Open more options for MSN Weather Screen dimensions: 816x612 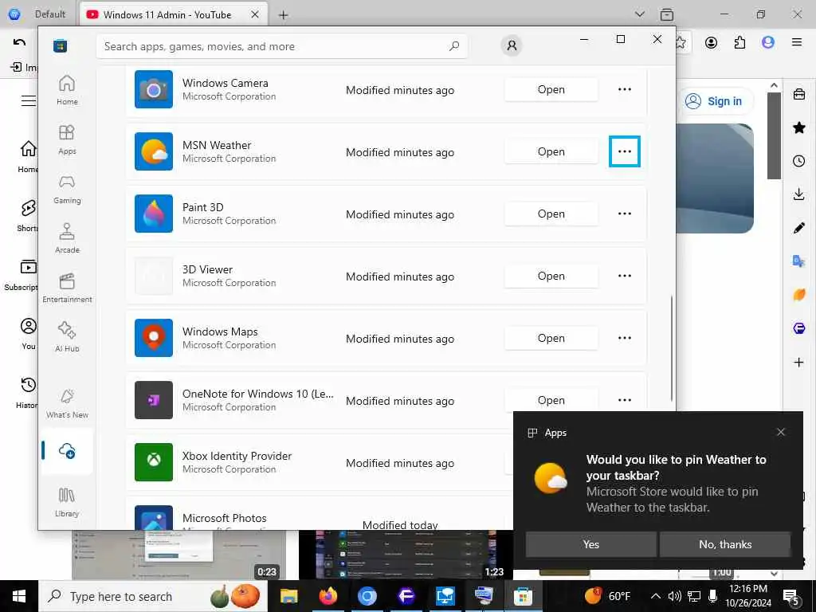click(x=625, y=151)
